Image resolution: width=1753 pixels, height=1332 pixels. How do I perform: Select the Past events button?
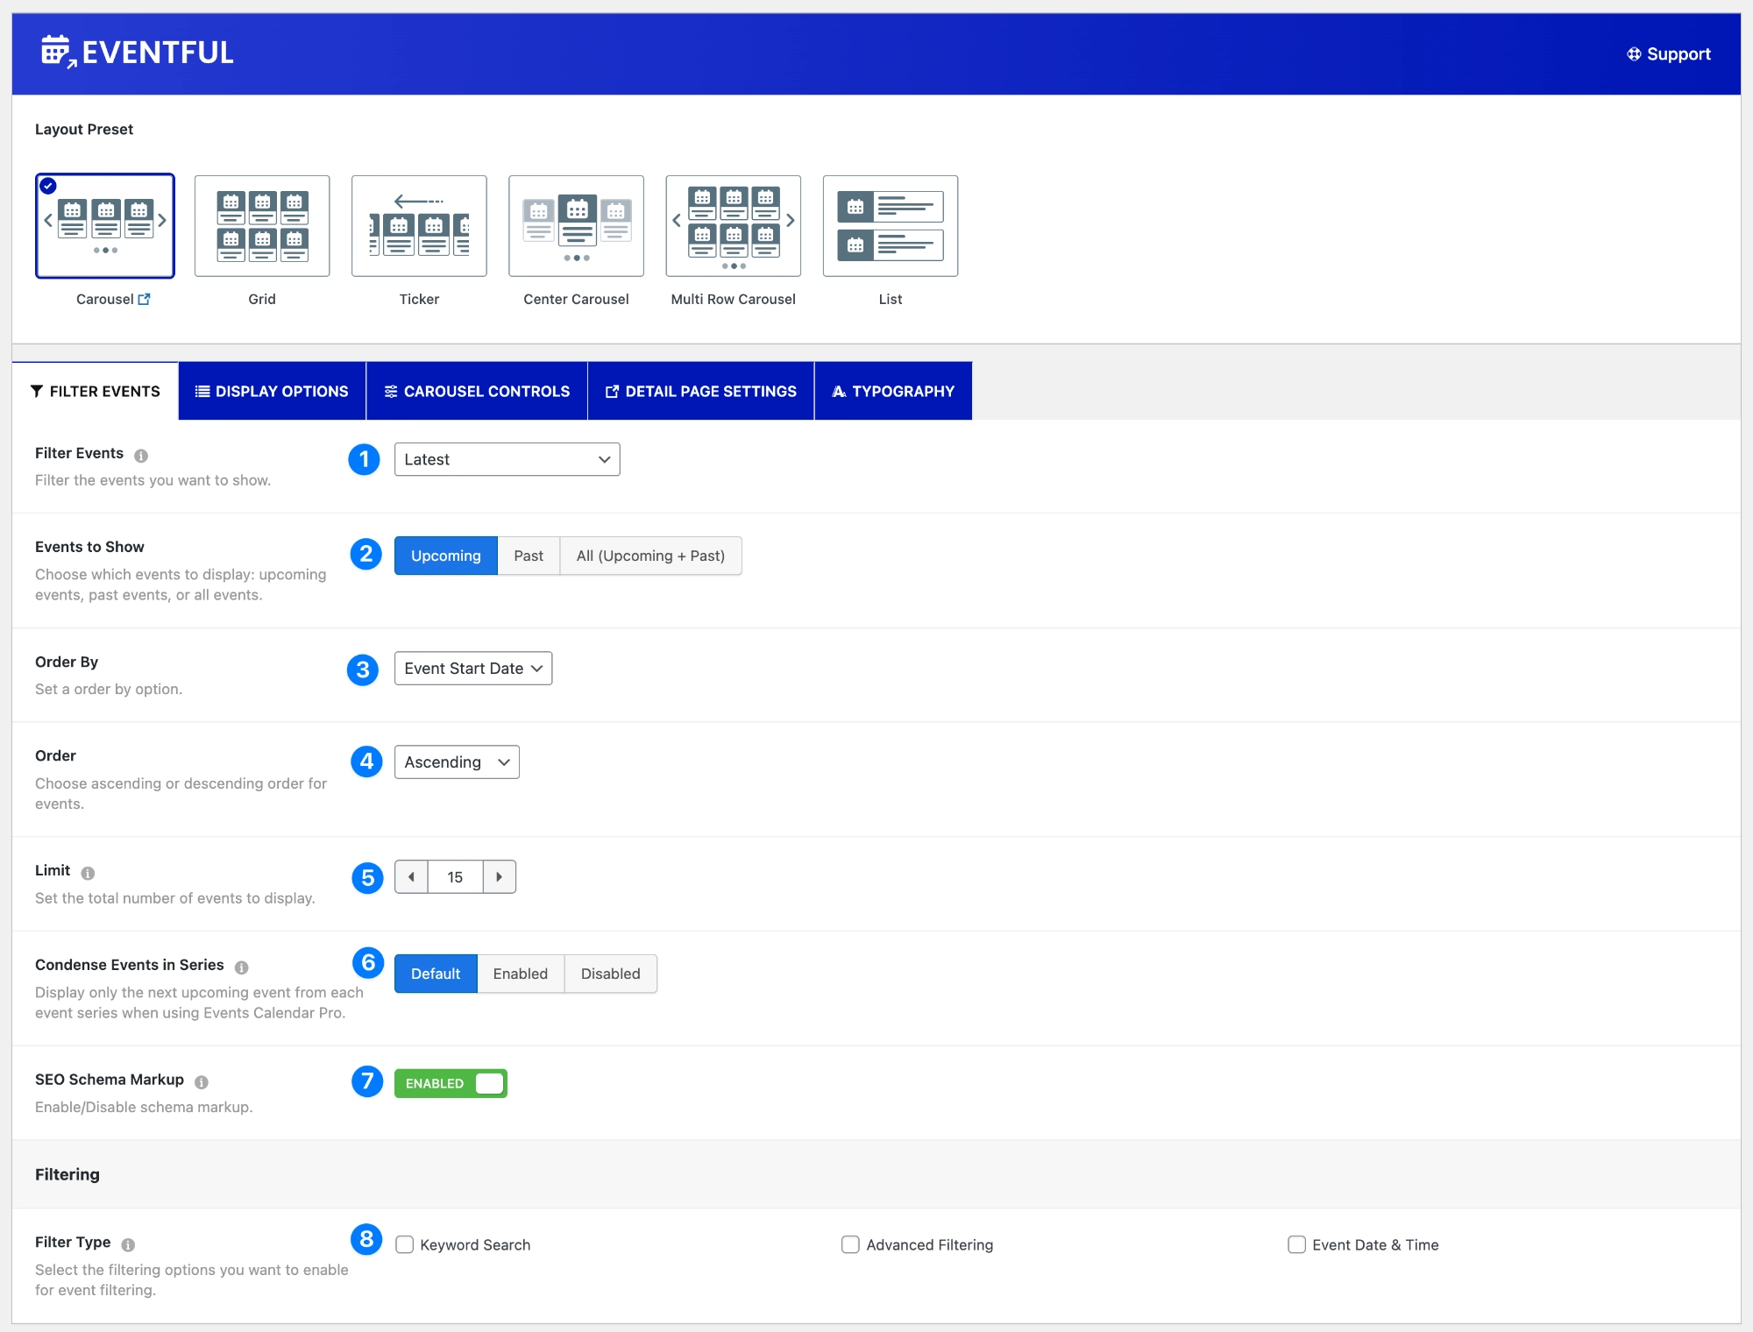[x=528, y=556]
